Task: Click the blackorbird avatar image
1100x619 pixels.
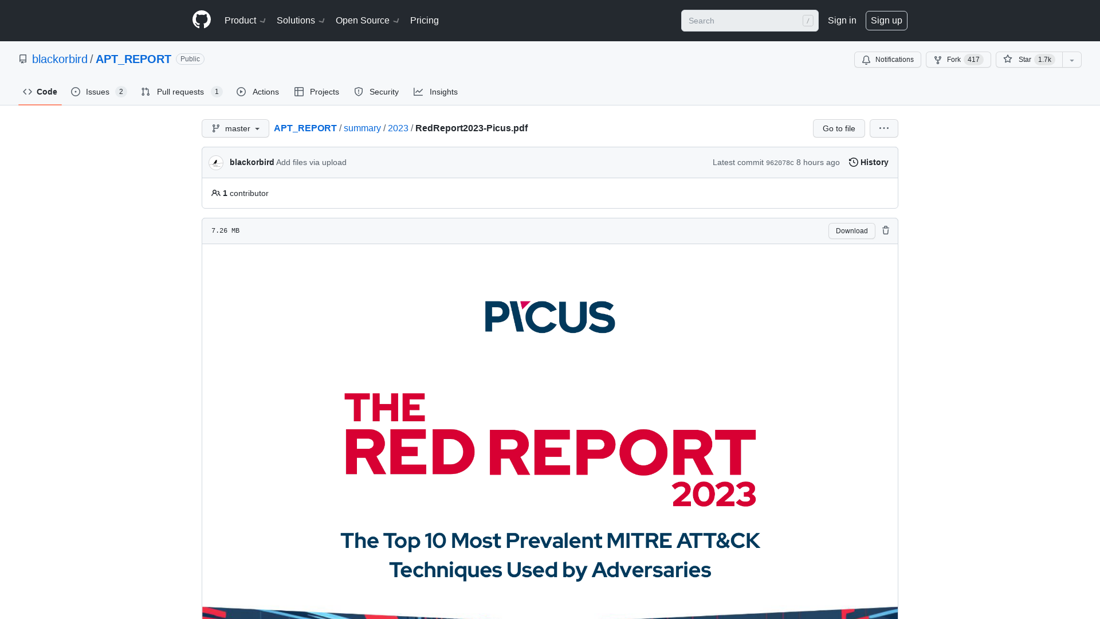Action: 216,163
